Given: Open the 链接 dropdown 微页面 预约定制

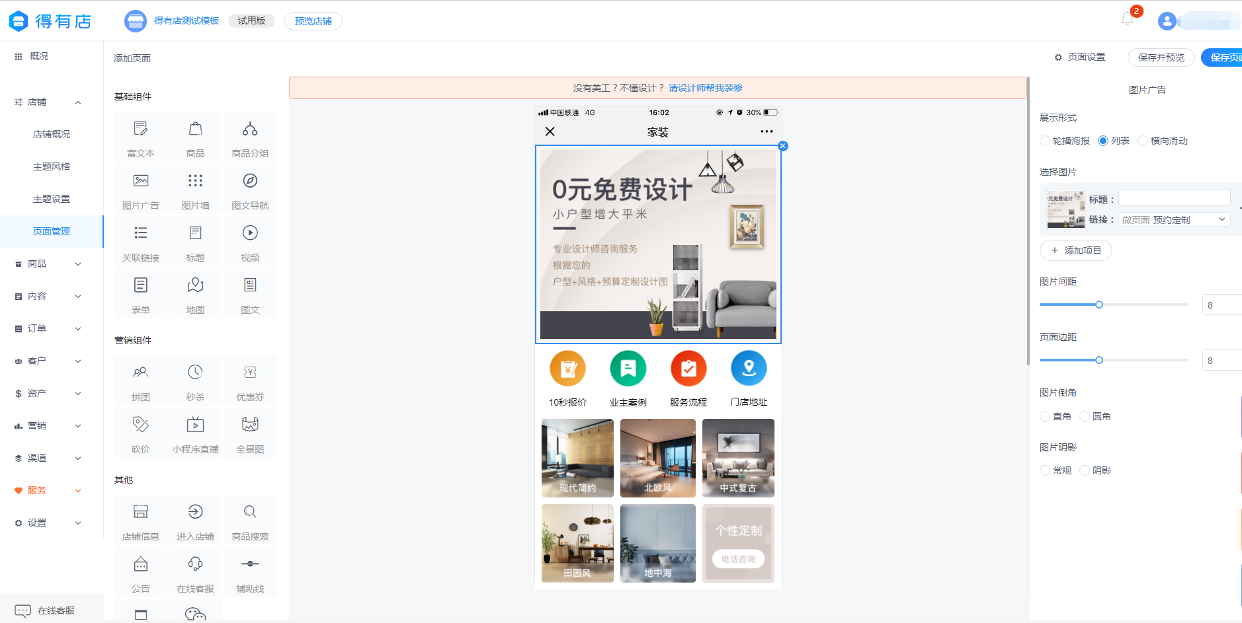Looking at the screenshot, I should click(1174, 220).
